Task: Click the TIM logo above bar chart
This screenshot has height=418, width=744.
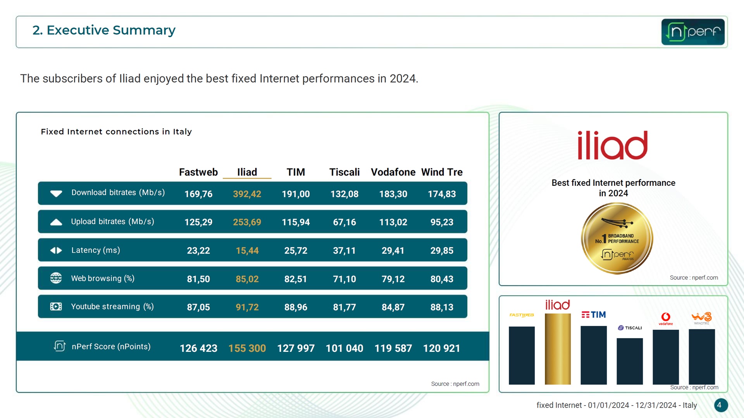Action: click(593, 315)
